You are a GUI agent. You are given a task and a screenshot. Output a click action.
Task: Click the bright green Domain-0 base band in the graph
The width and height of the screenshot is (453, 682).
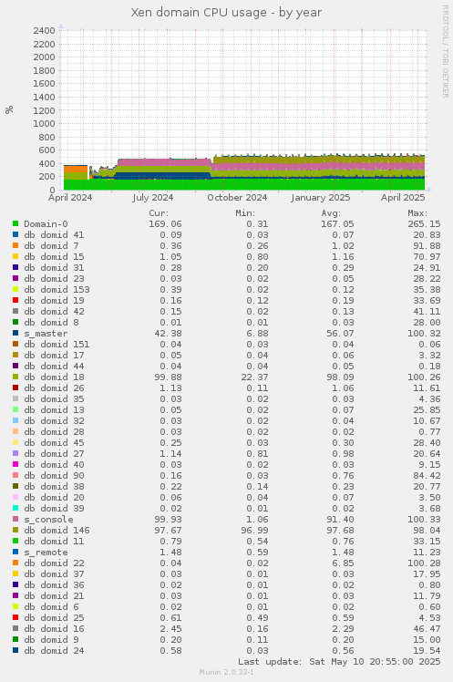[x=243, y=184]
